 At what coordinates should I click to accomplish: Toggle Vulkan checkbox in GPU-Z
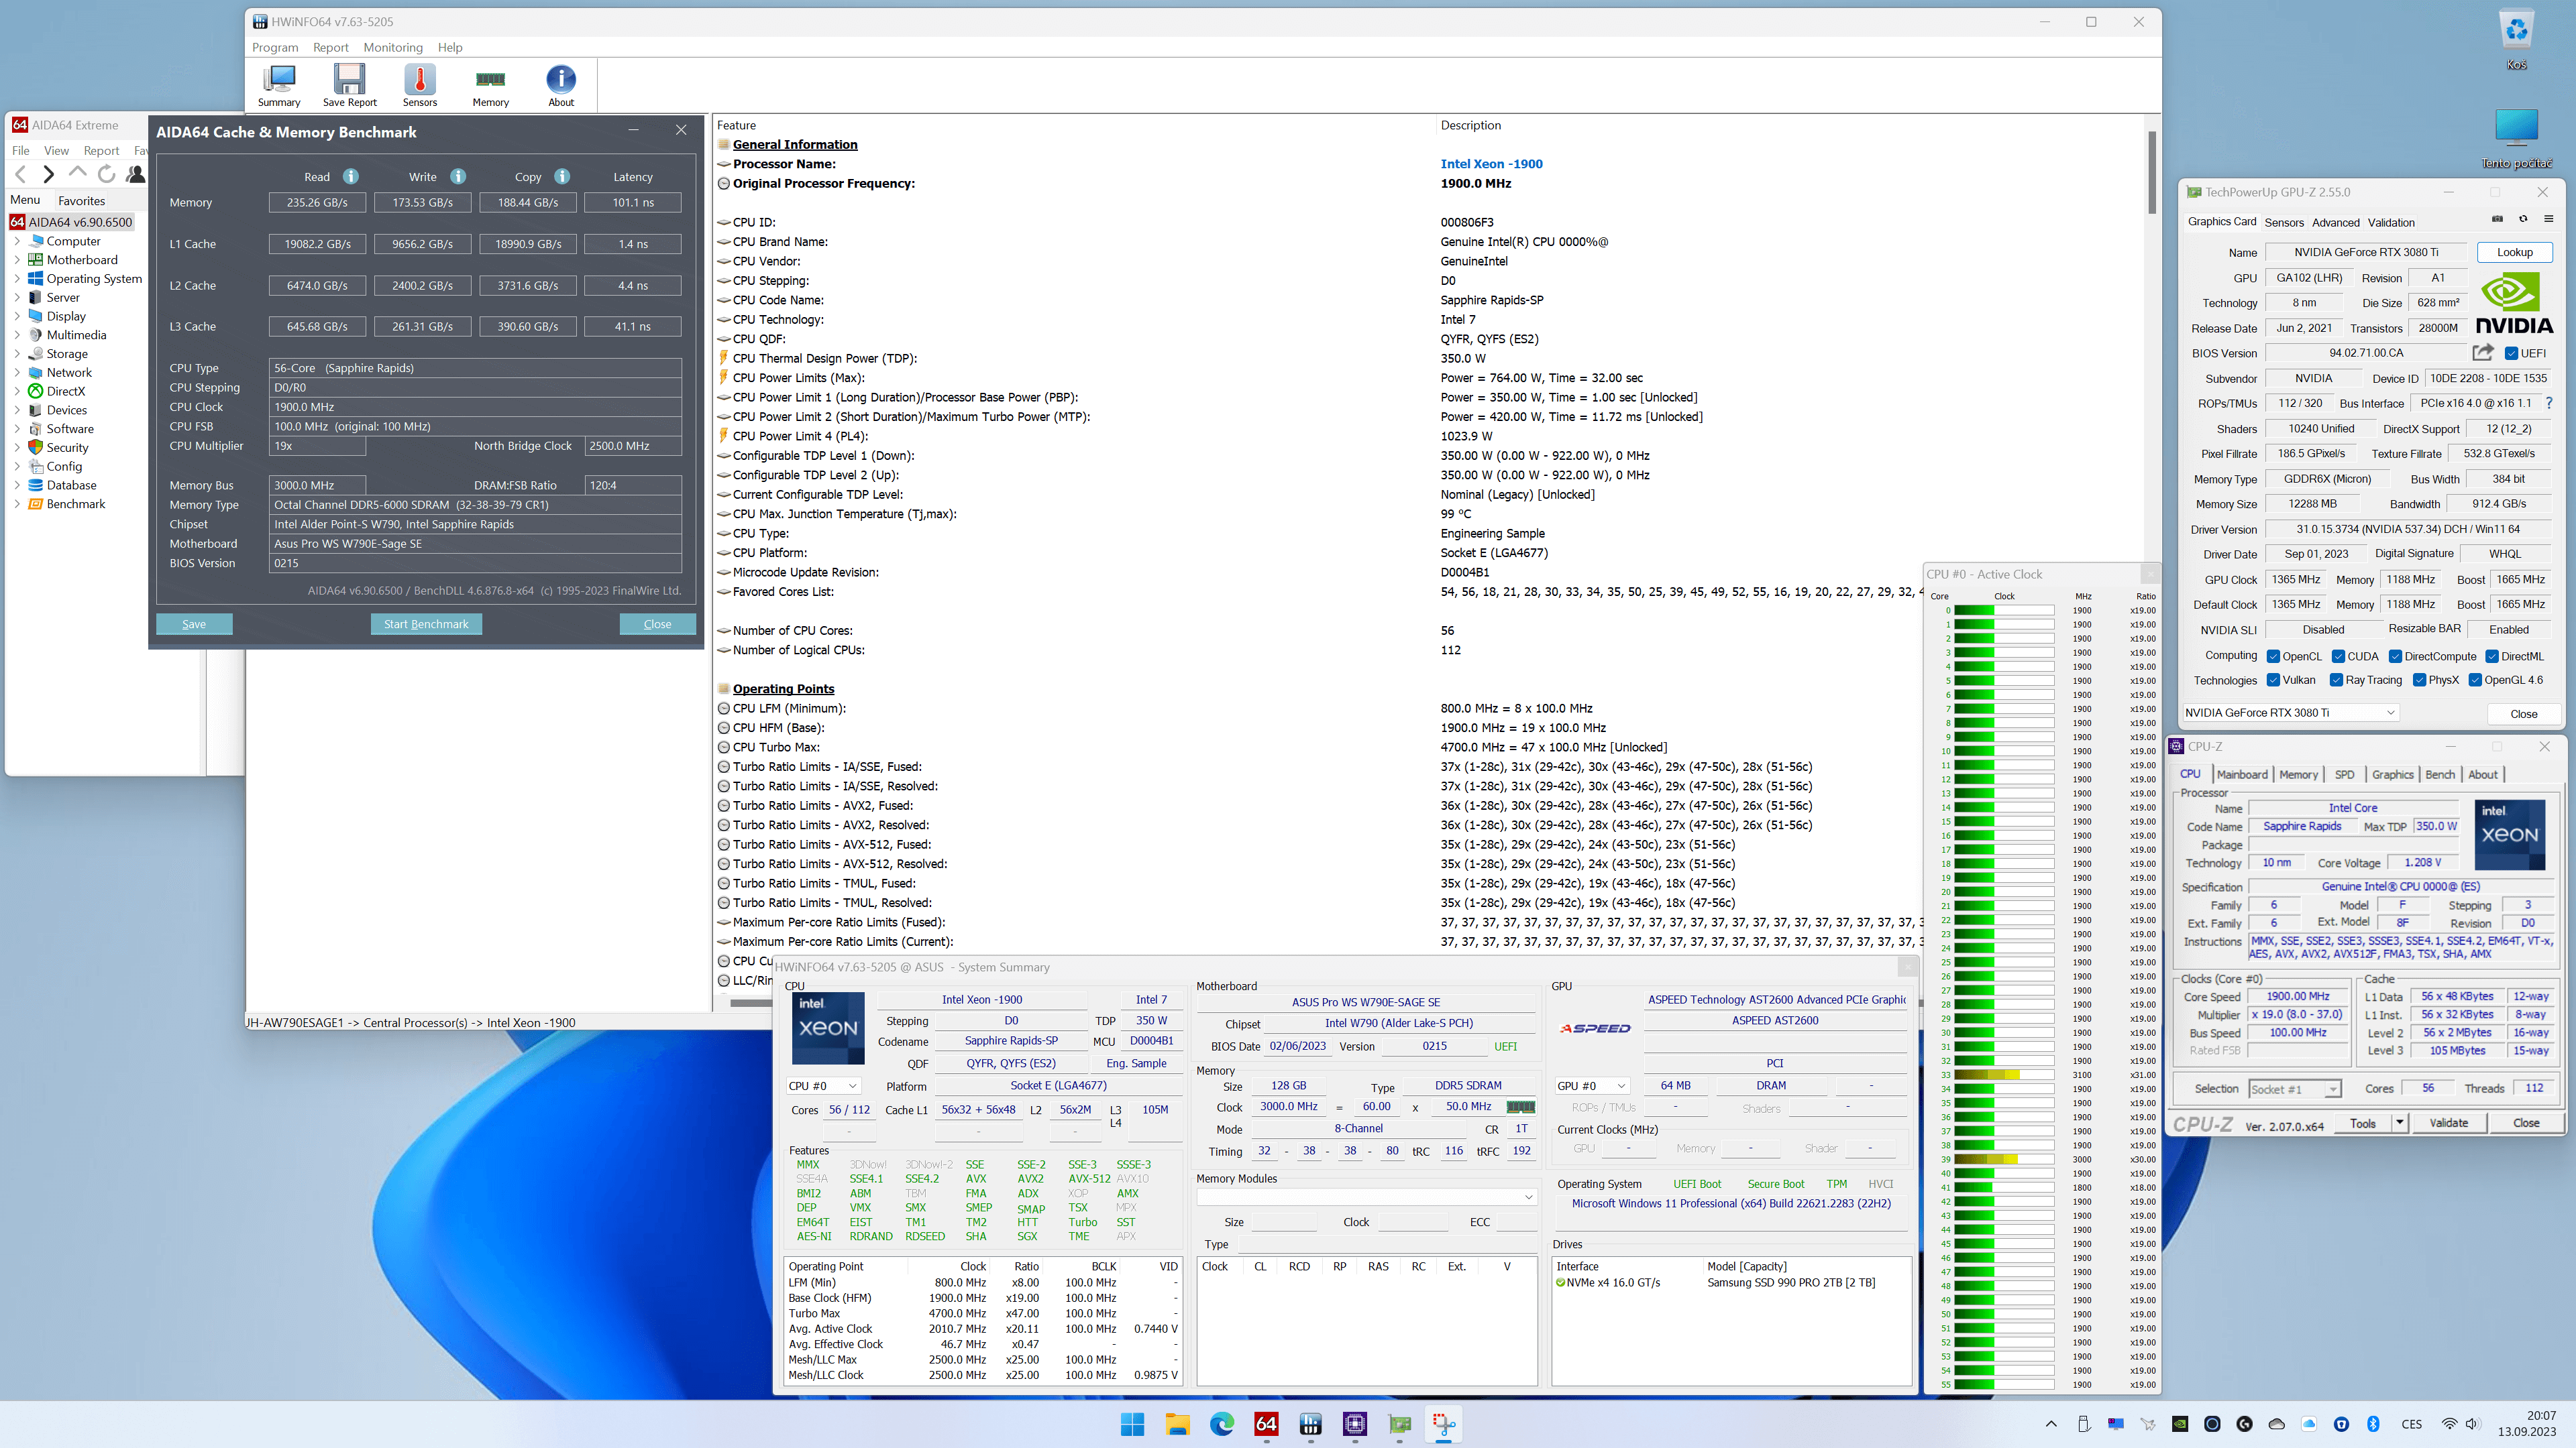pyautogui.click(x=2273, y=680)
